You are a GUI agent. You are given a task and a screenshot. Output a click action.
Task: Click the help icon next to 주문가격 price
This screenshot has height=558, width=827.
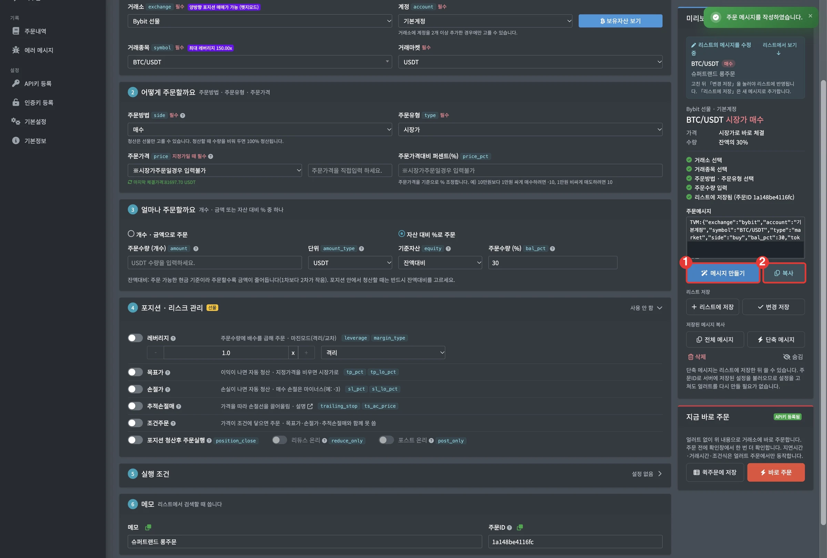(x=211, y=156)
